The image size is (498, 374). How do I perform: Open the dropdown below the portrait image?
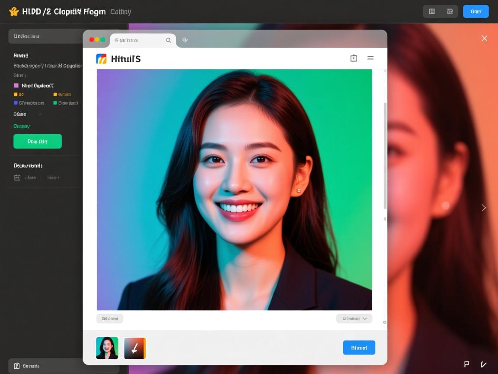click(x=354, y=319)
